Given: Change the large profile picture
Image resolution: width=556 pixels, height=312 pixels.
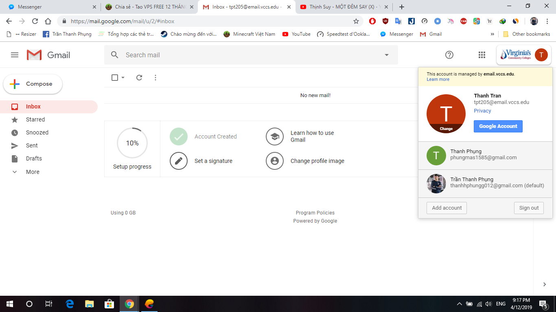Looking at the screenshot, I should click(x=446, y=114).
